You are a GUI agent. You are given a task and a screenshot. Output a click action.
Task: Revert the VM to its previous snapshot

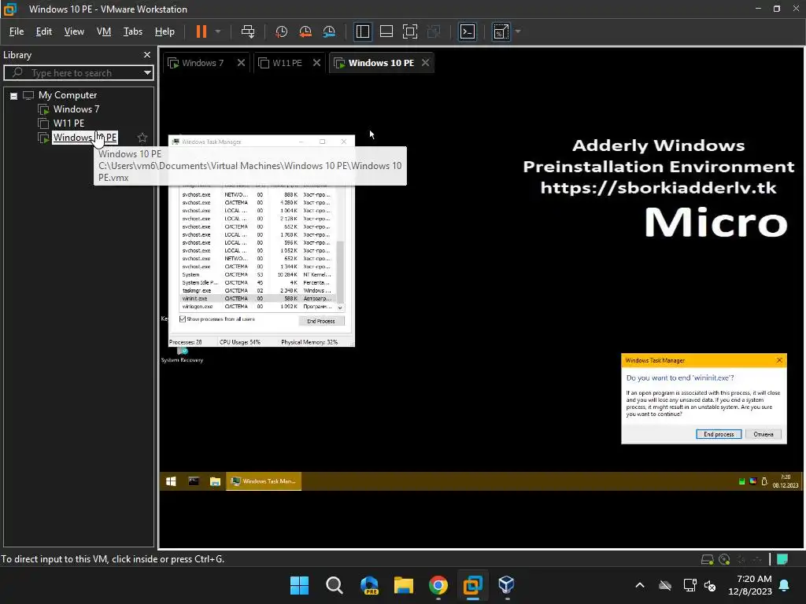pos(305,31)
